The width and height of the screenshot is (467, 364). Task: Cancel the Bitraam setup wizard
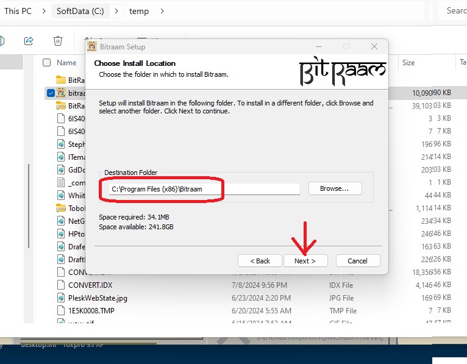pyautogui.click(x=358, y=261)
